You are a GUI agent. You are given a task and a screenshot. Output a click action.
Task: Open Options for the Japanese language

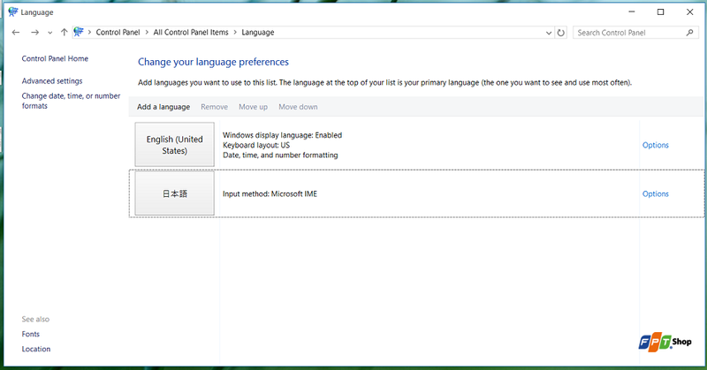655,193
